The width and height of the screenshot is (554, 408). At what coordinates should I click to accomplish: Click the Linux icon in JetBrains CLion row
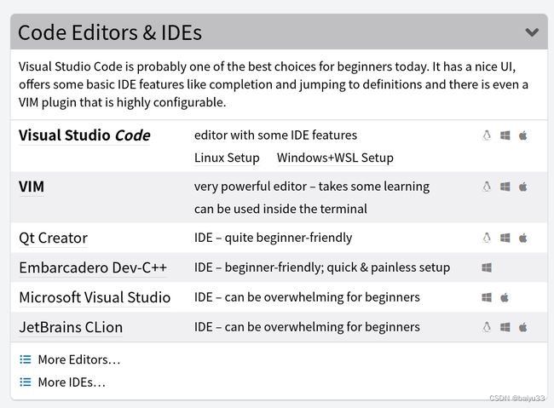pyautogui.click(x=487, y=327)
